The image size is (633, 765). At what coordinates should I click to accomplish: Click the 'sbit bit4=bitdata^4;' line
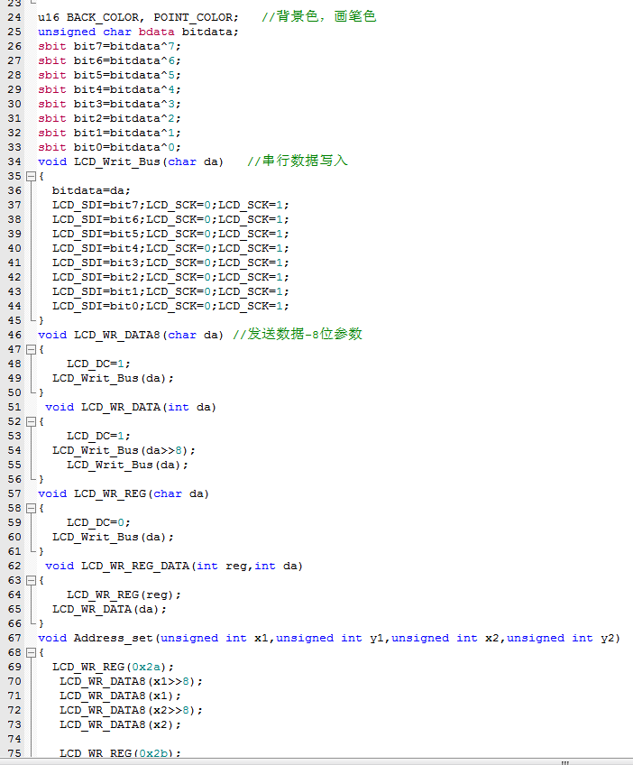point(110,89)
